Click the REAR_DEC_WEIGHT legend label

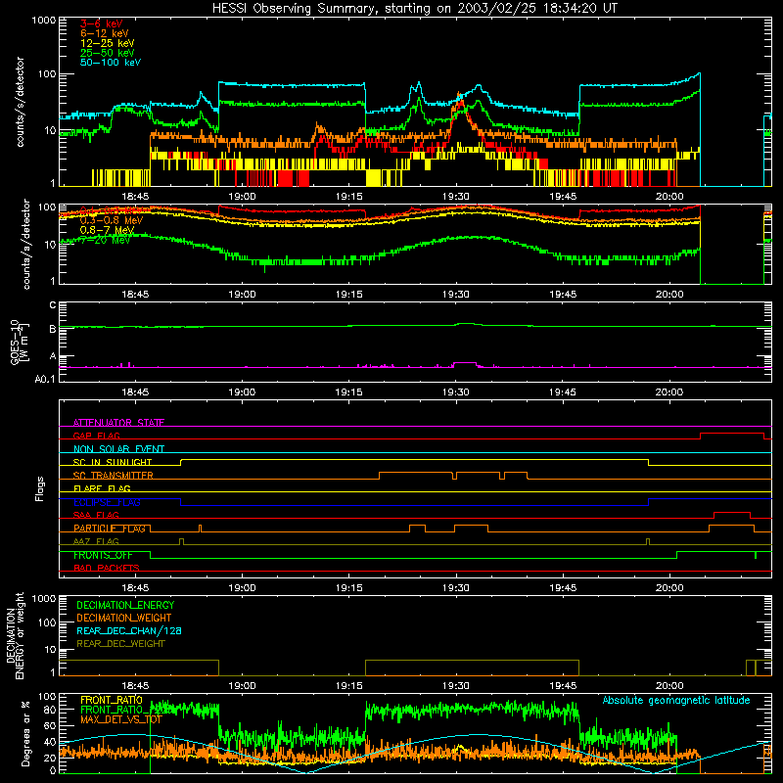coord(120,644)
